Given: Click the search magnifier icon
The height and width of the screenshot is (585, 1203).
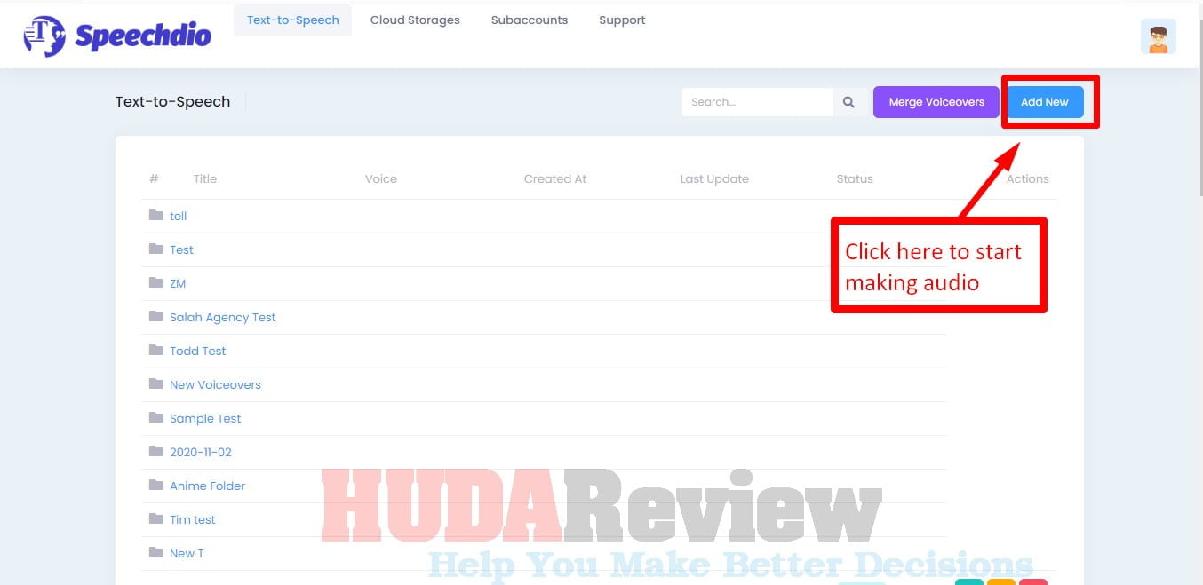Looking at the screenshot, I should click(x=848, y=102).
